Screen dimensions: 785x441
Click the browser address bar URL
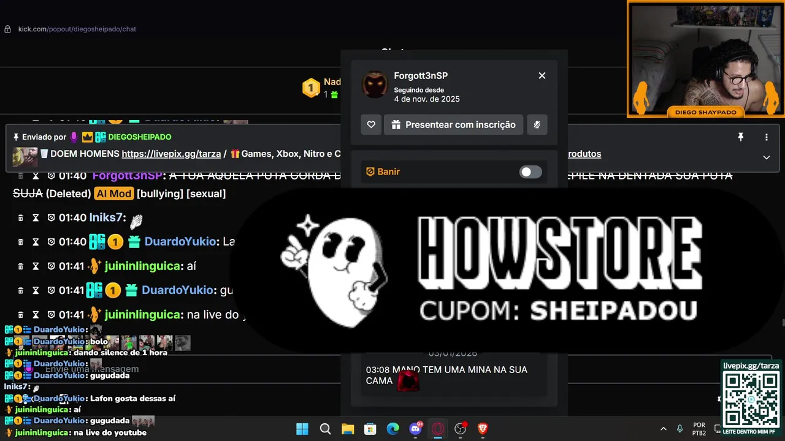tap(77, 29)
